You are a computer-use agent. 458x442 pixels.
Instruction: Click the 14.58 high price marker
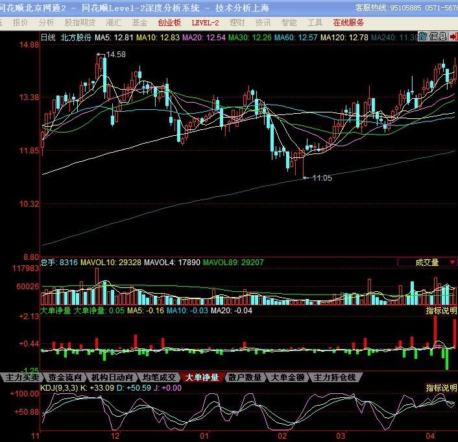pyautogui.click(x=115, y=55)
